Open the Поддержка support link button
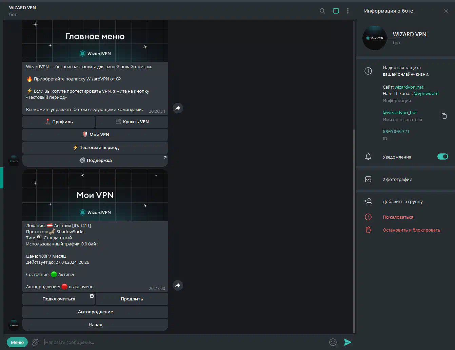Screen dimensions: 455x350 (x=95, y=160)
